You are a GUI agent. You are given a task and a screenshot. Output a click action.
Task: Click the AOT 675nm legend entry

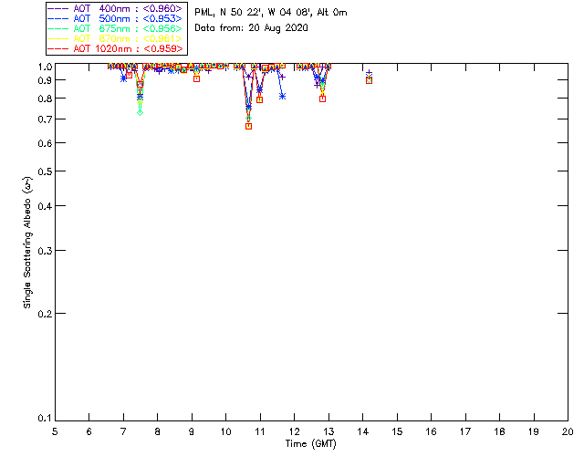pyautogui.click(x=116, y=28)
